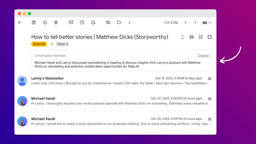256x144 pixels.
Task: Click the email subject 'How to tell better stories'
Action: [x=100, y=37]
